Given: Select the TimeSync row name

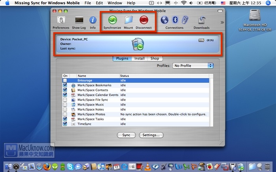Looking at the screenshot, I should click(84, 124).
